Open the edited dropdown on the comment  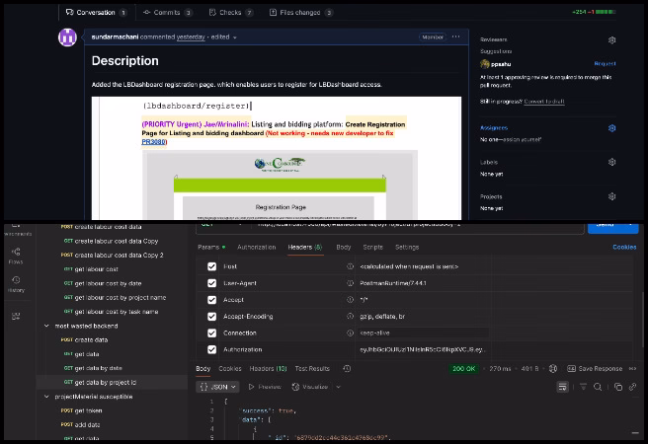click(x=224, y=37)
